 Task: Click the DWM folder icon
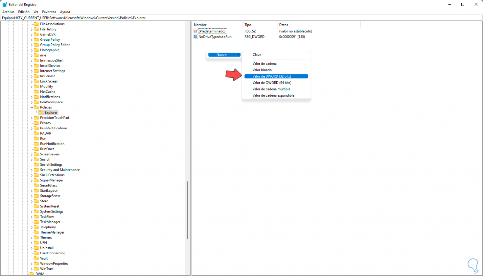32,274
